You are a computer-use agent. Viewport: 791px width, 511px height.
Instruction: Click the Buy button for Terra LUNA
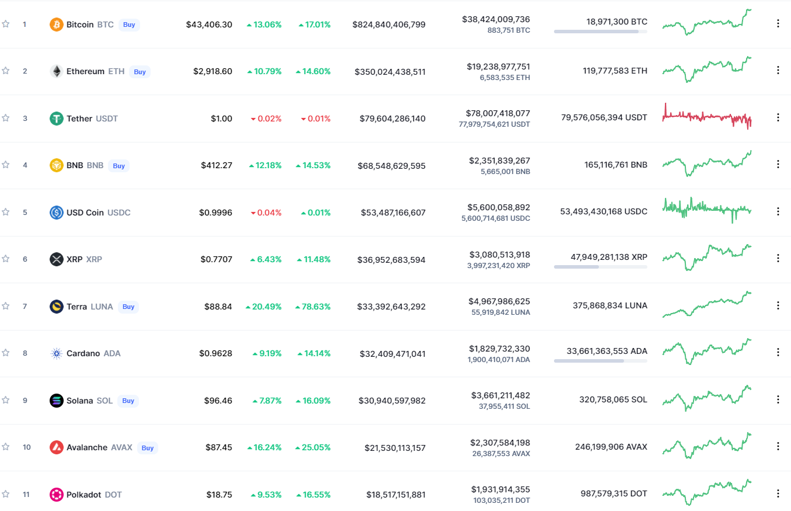pos(128,307)
